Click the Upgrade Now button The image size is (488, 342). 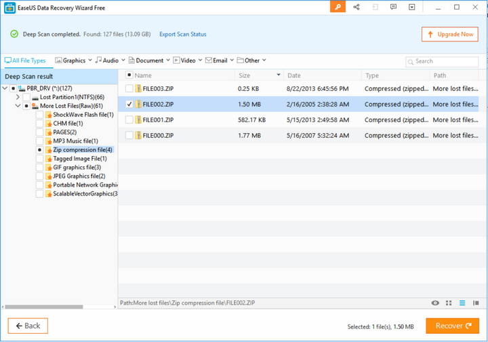[450, 34]
